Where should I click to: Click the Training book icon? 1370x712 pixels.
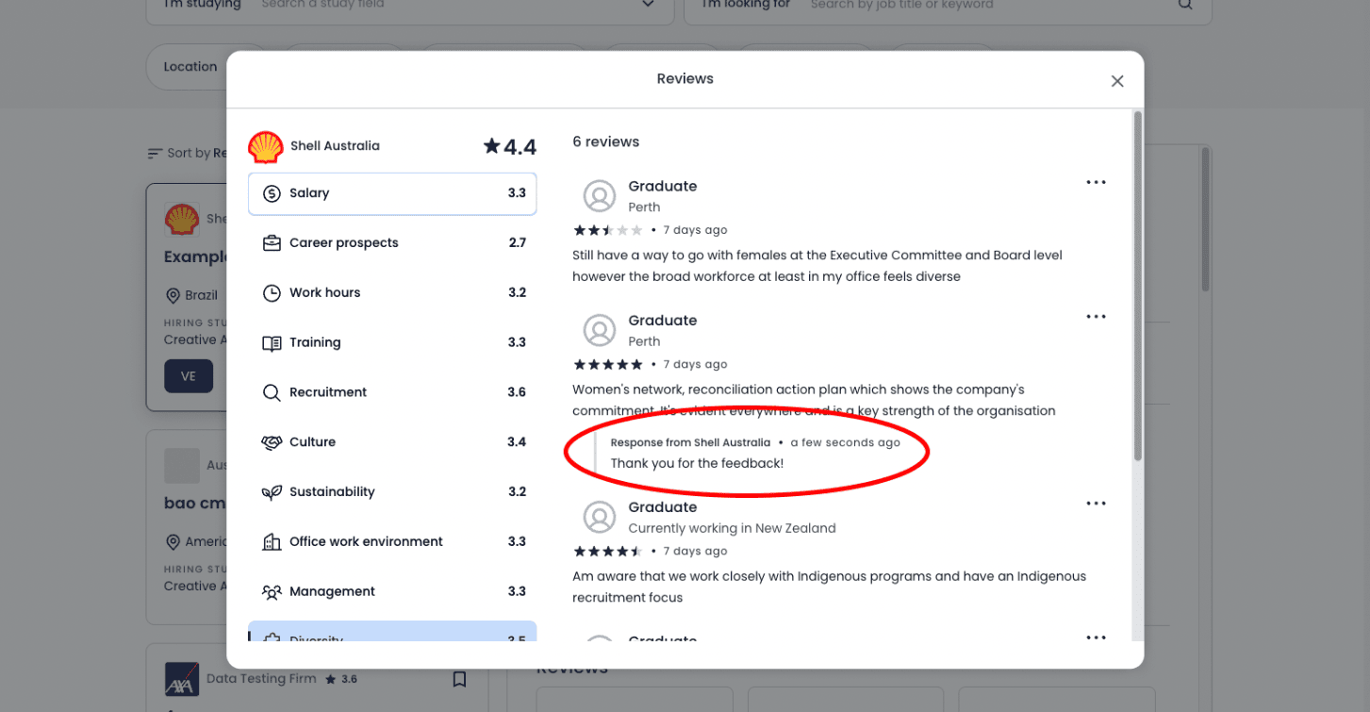(x=272, y=343)
